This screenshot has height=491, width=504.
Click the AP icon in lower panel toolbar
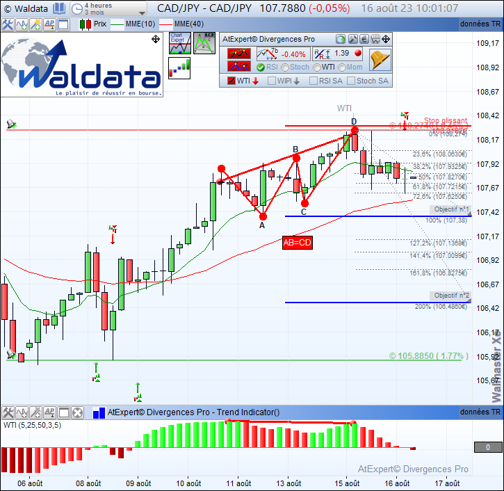[49, 412]
